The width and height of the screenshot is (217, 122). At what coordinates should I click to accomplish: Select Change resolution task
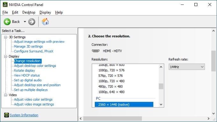pyautogui.click(x=27, y=61)
